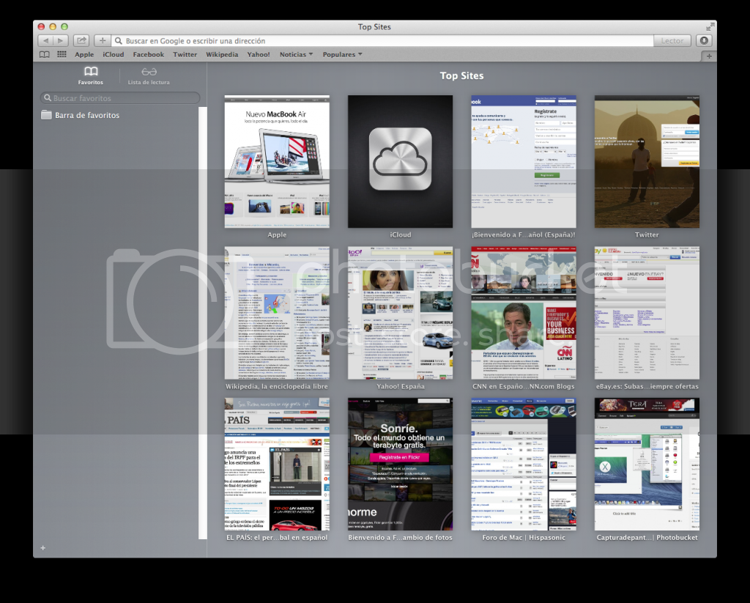Open the Twitter bookmark in favorites bar
The height and width of the screenshot is (603, 750).
185,54
